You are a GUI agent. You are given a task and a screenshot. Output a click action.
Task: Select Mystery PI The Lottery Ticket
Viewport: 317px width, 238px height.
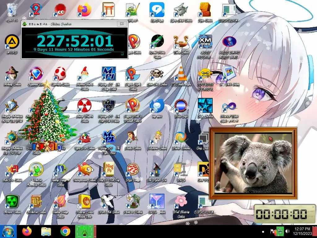click(109, 73)
